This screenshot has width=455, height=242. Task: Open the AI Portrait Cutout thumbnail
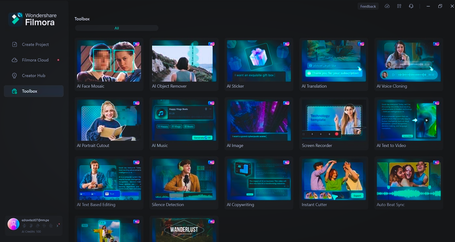click(109, 120)
